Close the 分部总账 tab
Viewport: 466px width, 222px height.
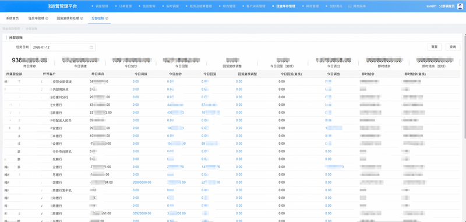(x=107, y=19)
